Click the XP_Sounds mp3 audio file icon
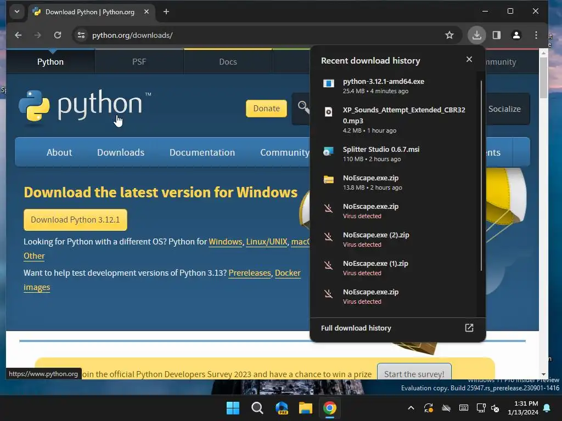Image resolution: width=562 pixels, height=421 pixels. pos(328,112)
